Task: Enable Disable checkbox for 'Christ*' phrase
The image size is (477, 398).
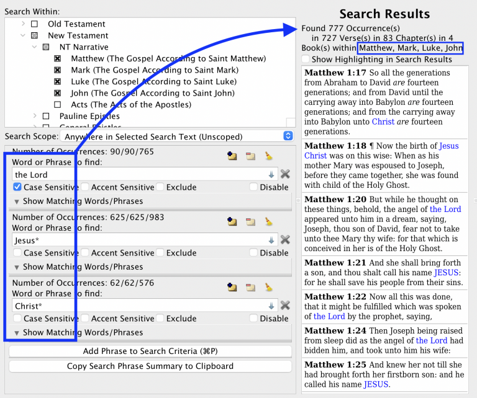Action: point(253,318)
